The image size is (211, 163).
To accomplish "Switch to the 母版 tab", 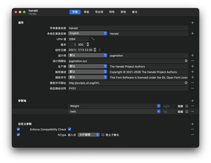I will (87, 12).
